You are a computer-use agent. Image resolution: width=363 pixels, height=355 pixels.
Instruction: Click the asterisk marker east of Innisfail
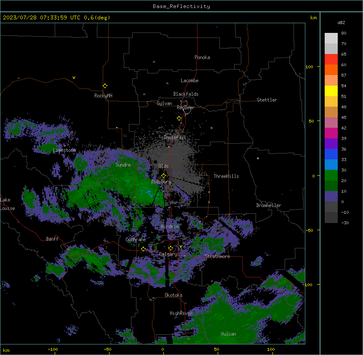(211, 128)
